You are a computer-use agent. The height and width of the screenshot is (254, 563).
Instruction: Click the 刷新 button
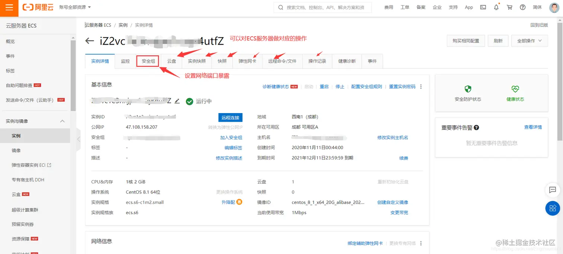498,41
